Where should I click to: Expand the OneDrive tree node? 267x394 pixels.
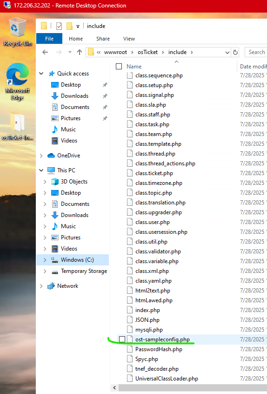point(41,156)
